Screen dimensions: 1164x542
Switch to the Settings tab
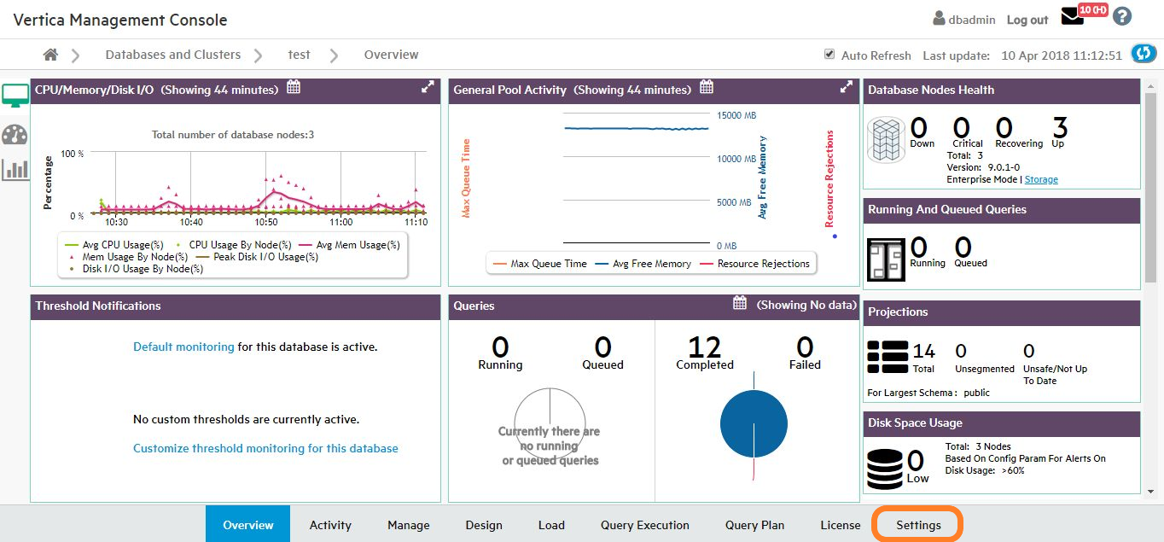pyautogui.click(x=918, y=525)
